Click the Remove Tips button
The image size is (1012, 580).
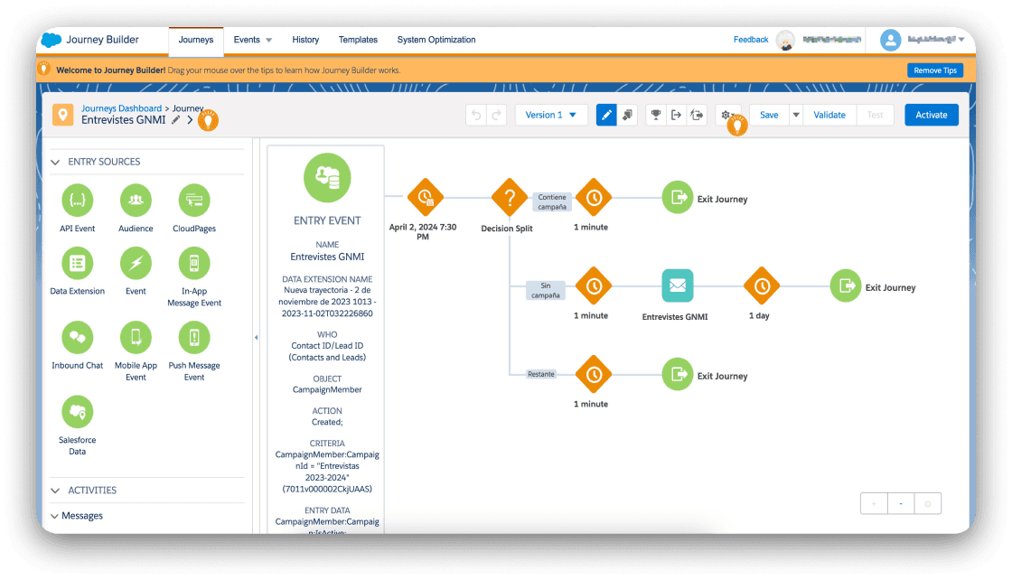pyautogui.click(x=935, y=70)
